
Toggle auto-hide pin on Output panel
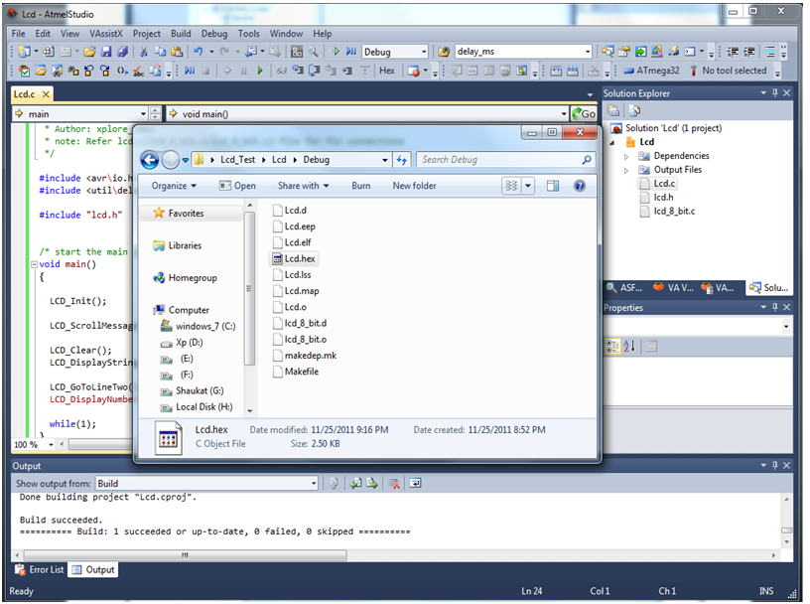coord(775,465)
